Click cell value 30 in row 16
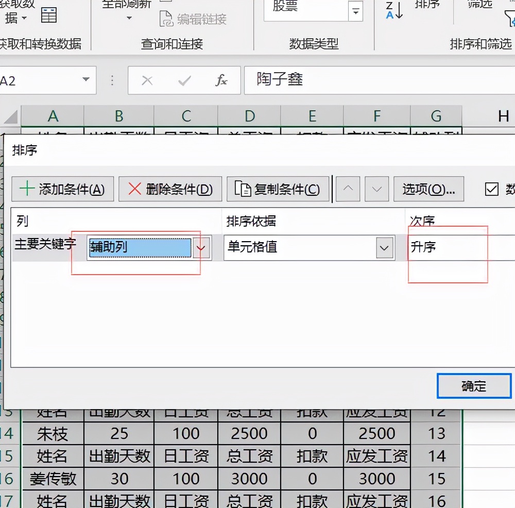 coord(119,479)
